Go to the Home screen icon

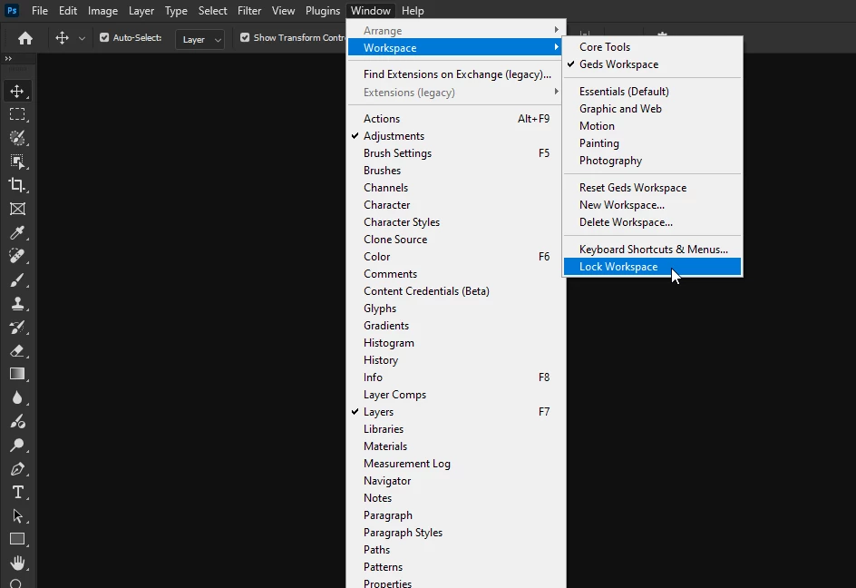25,38
